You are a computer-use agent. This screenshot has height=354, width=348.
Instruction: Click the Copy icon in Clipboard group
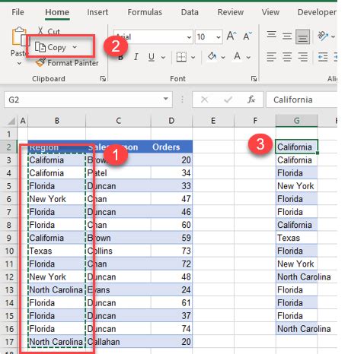click(x=40, y=47)
